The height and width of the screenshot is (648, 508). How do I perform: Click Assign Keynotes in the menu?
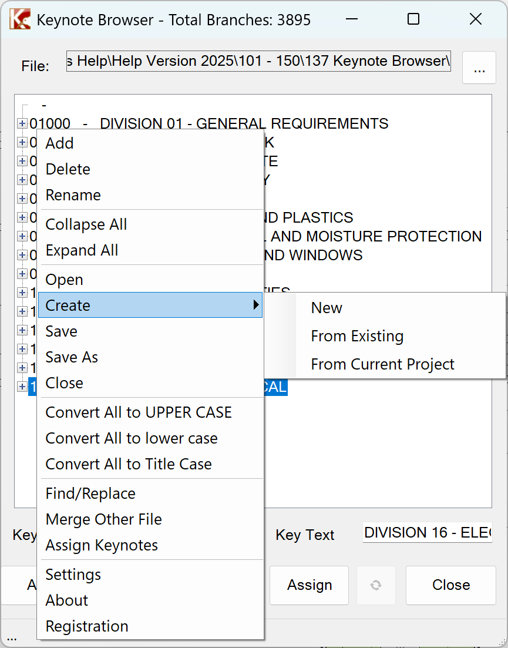tap(102, 546)
